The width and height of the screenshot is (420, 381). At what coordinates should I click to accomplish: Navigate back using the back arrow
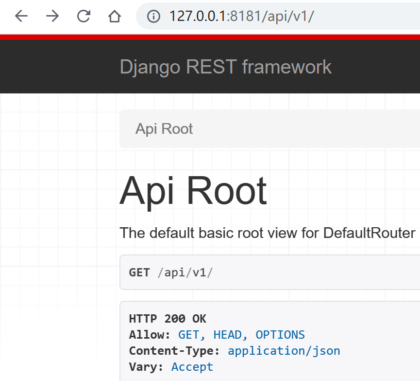pos(21,16)
